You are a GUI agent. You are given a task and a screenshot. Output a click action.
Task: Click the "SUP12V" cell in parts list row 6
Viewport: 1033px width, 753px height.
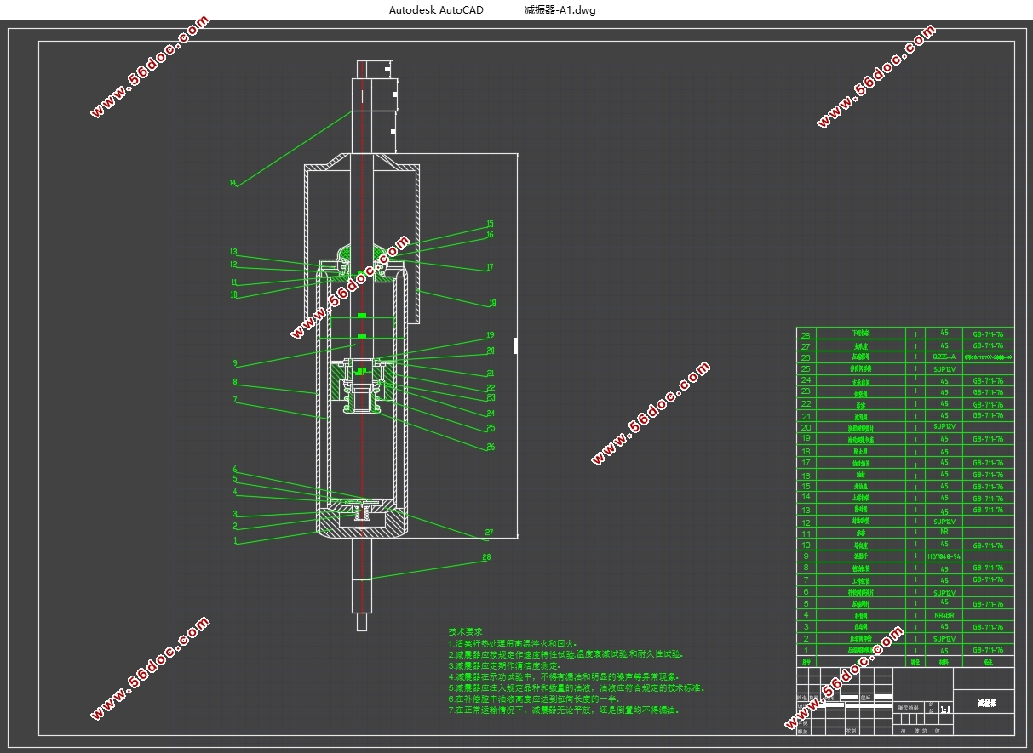pyautogui.click(x=944, y=592)
